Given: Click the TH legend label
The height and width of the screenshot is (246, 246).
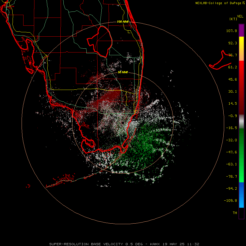Looking at the screenshot, I should tap(235, 213).
